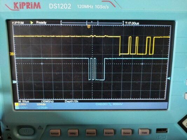Select the cyan channel 2 indicator box
187x140 pixels.
(17, 108)
